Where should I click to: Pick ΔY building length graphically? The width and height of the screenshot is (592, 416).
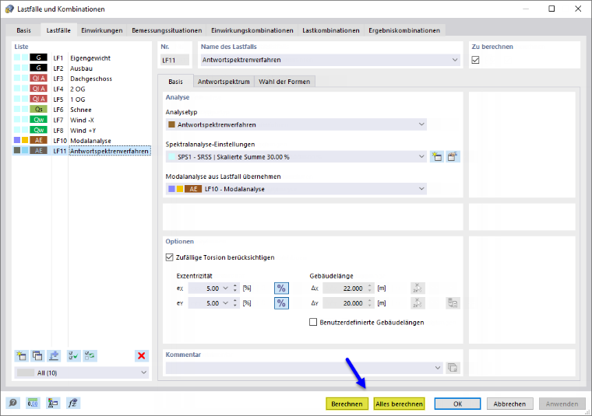[418, 303]
